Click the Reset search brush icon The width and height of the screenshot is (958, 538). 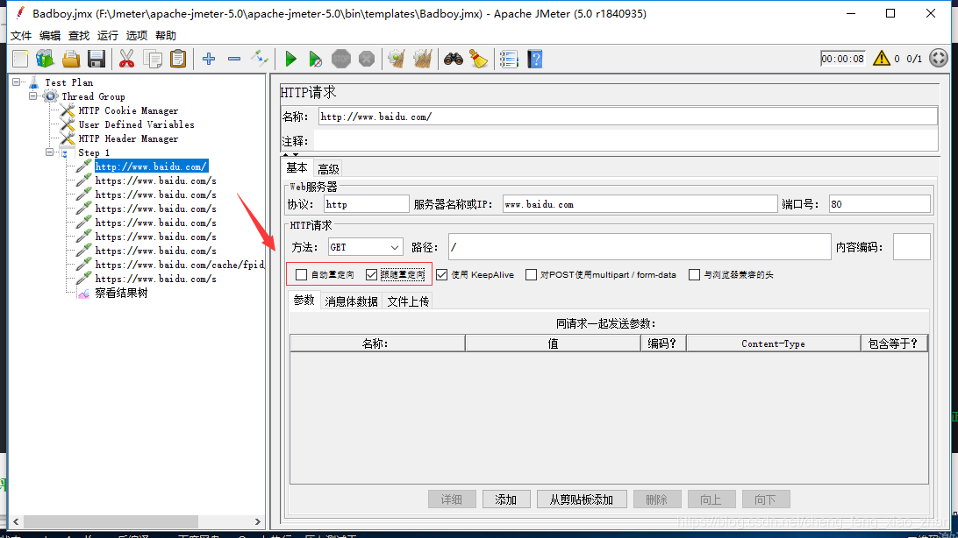[x=478, y=60]
